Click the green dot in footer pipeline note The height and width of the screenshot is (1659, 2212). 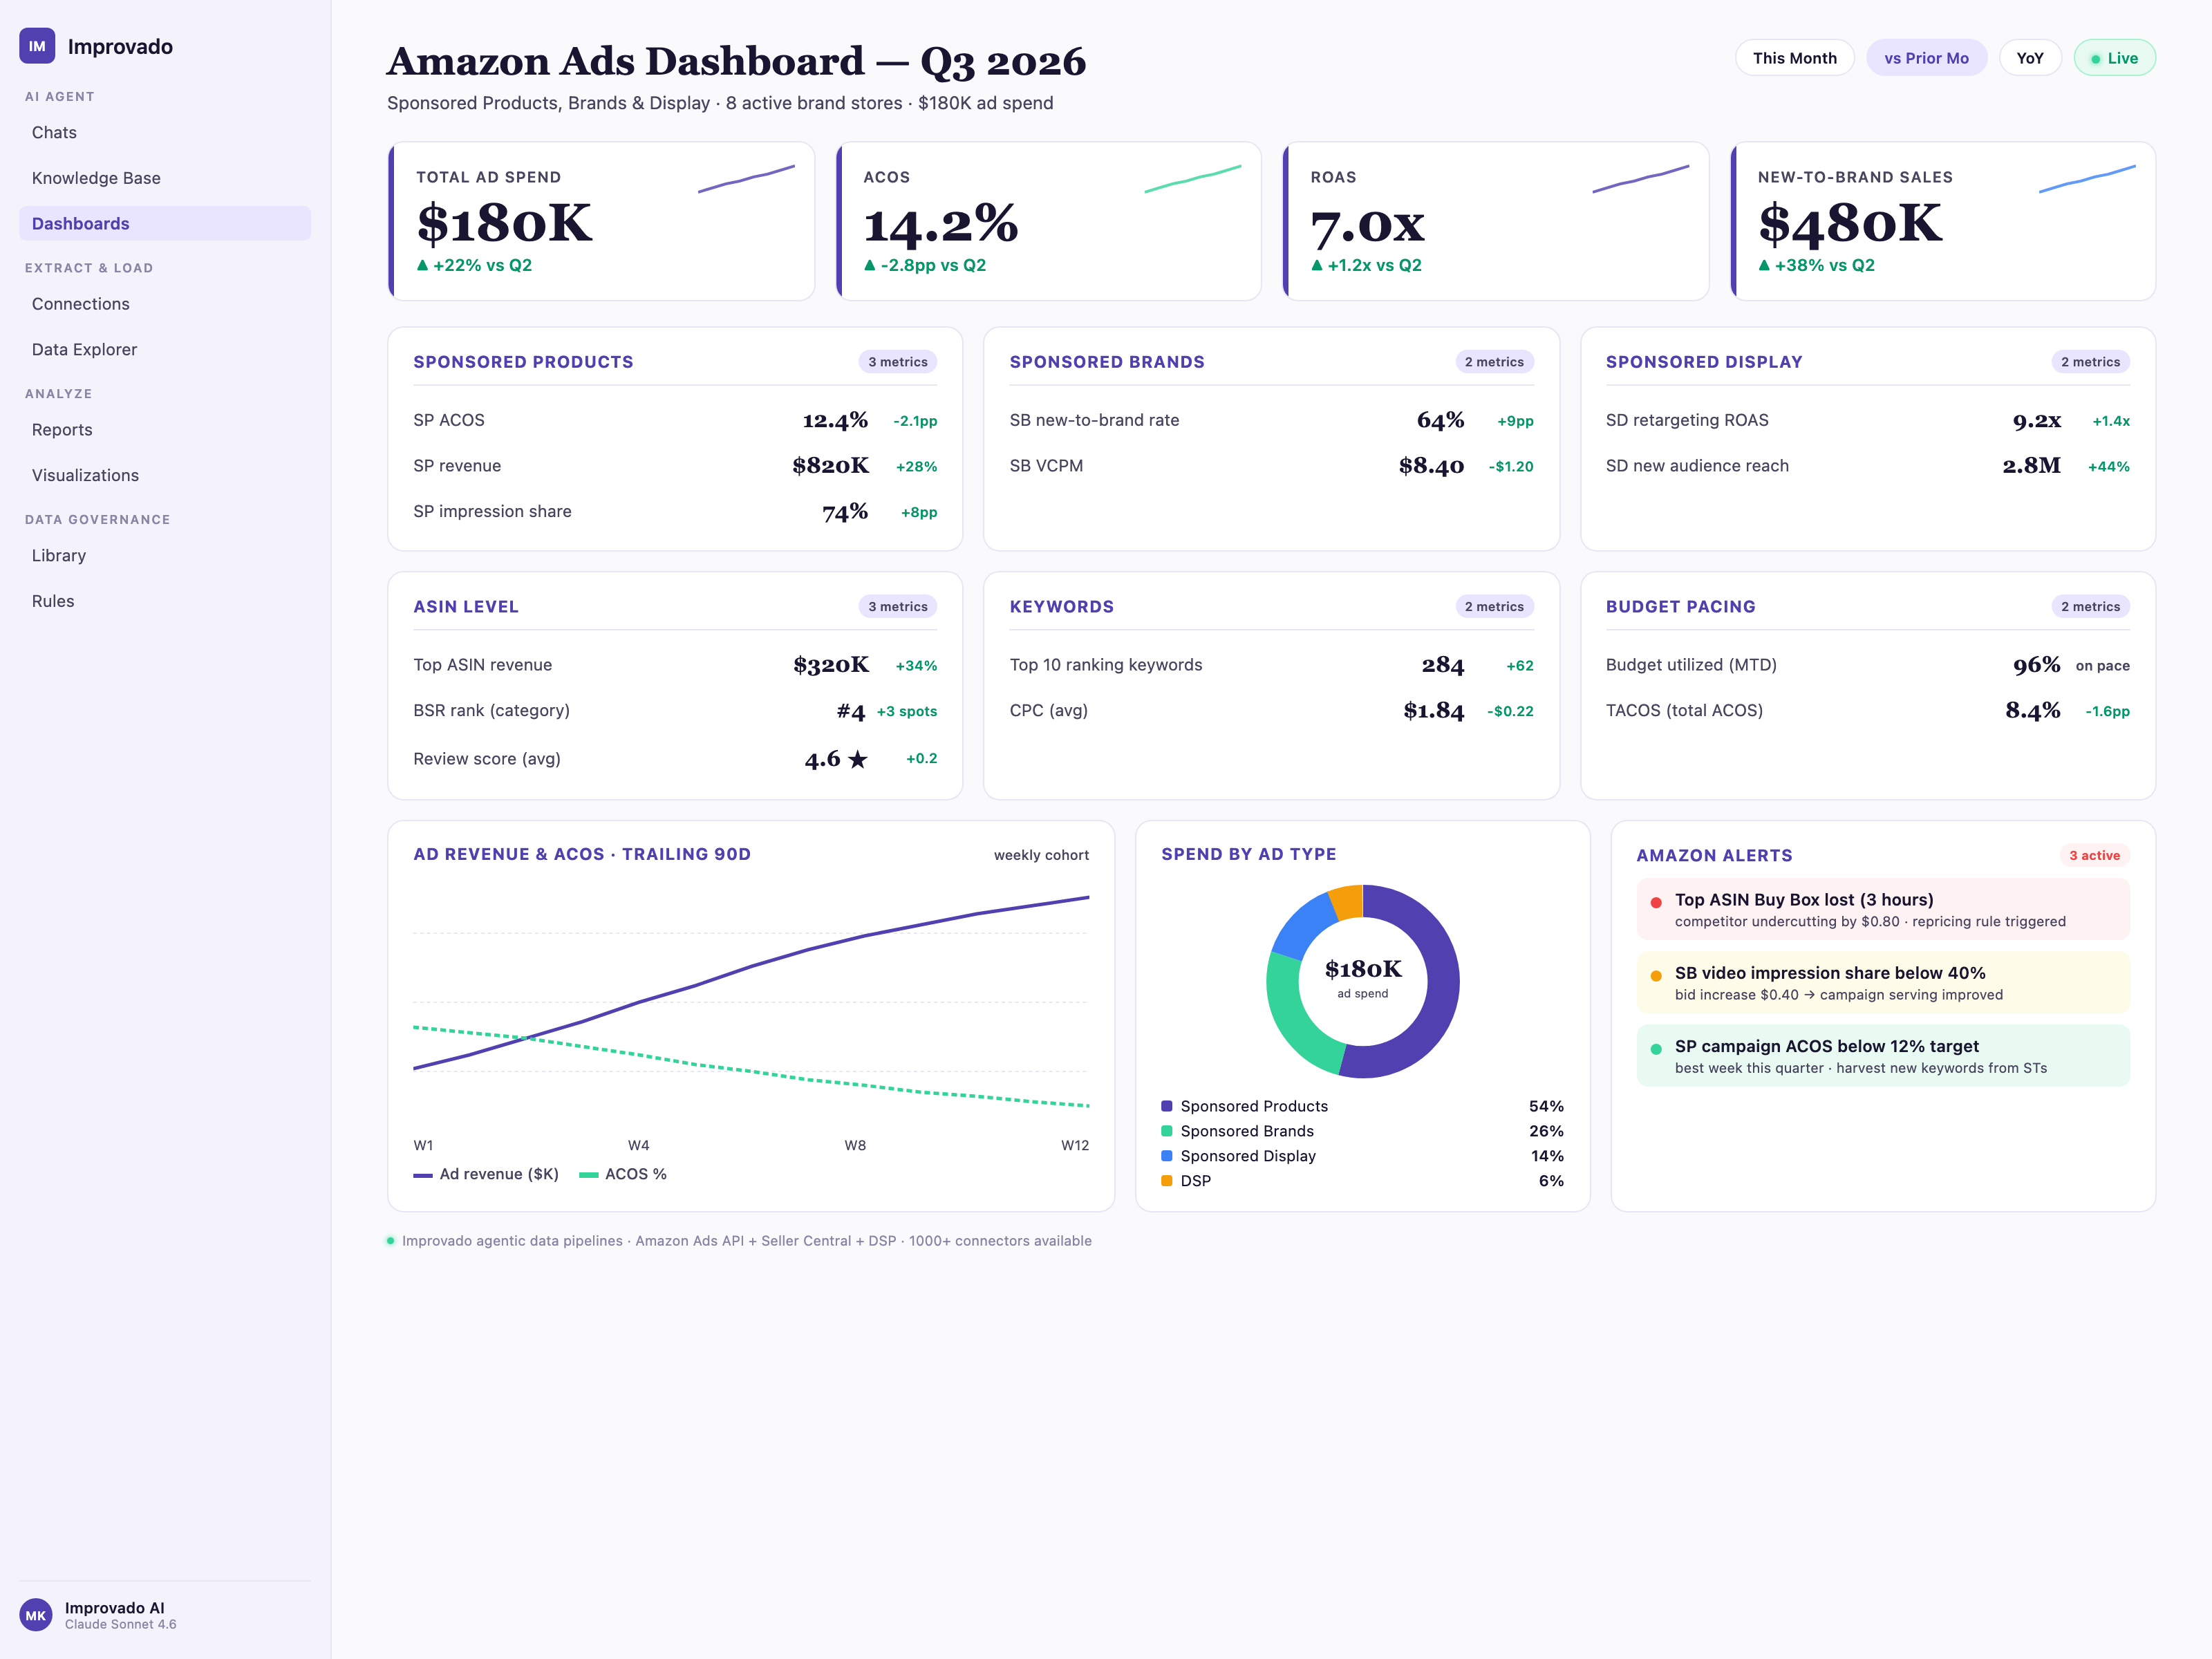coord(391,1241)
